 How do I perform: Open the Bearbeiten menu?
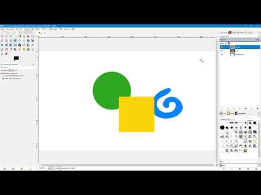(x=10, y=29)
